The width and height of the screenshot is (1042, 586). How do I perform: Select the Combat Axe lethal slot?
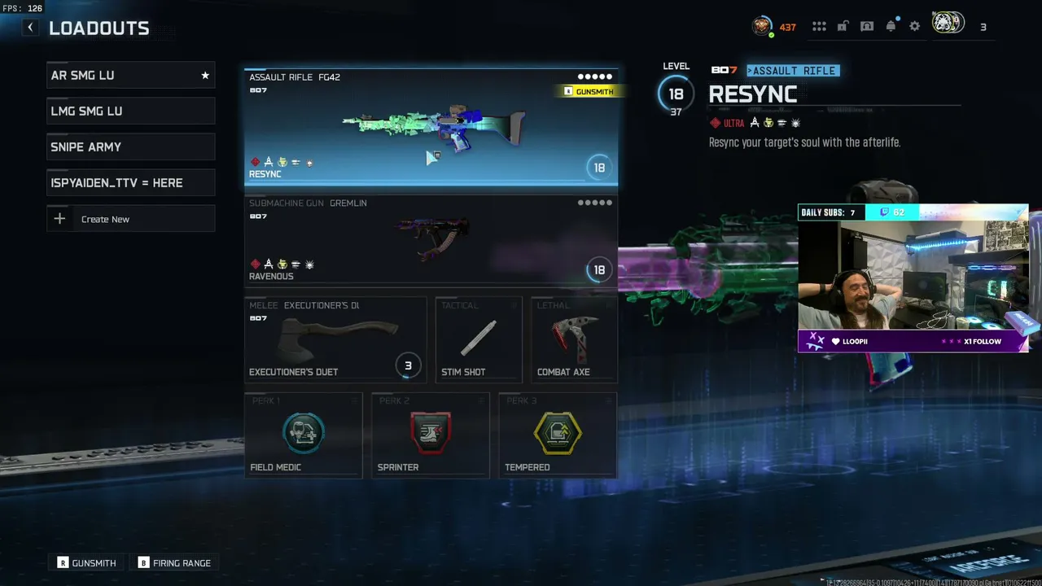574,339
